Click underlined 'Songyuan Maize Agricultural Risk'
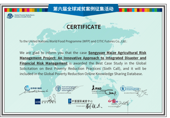The image size is (170, 118). pos(117,53)
